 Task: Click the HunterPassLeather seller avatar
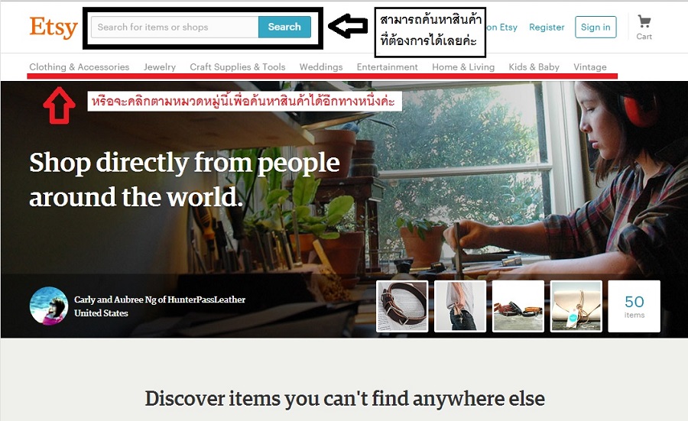click(49, 306)
